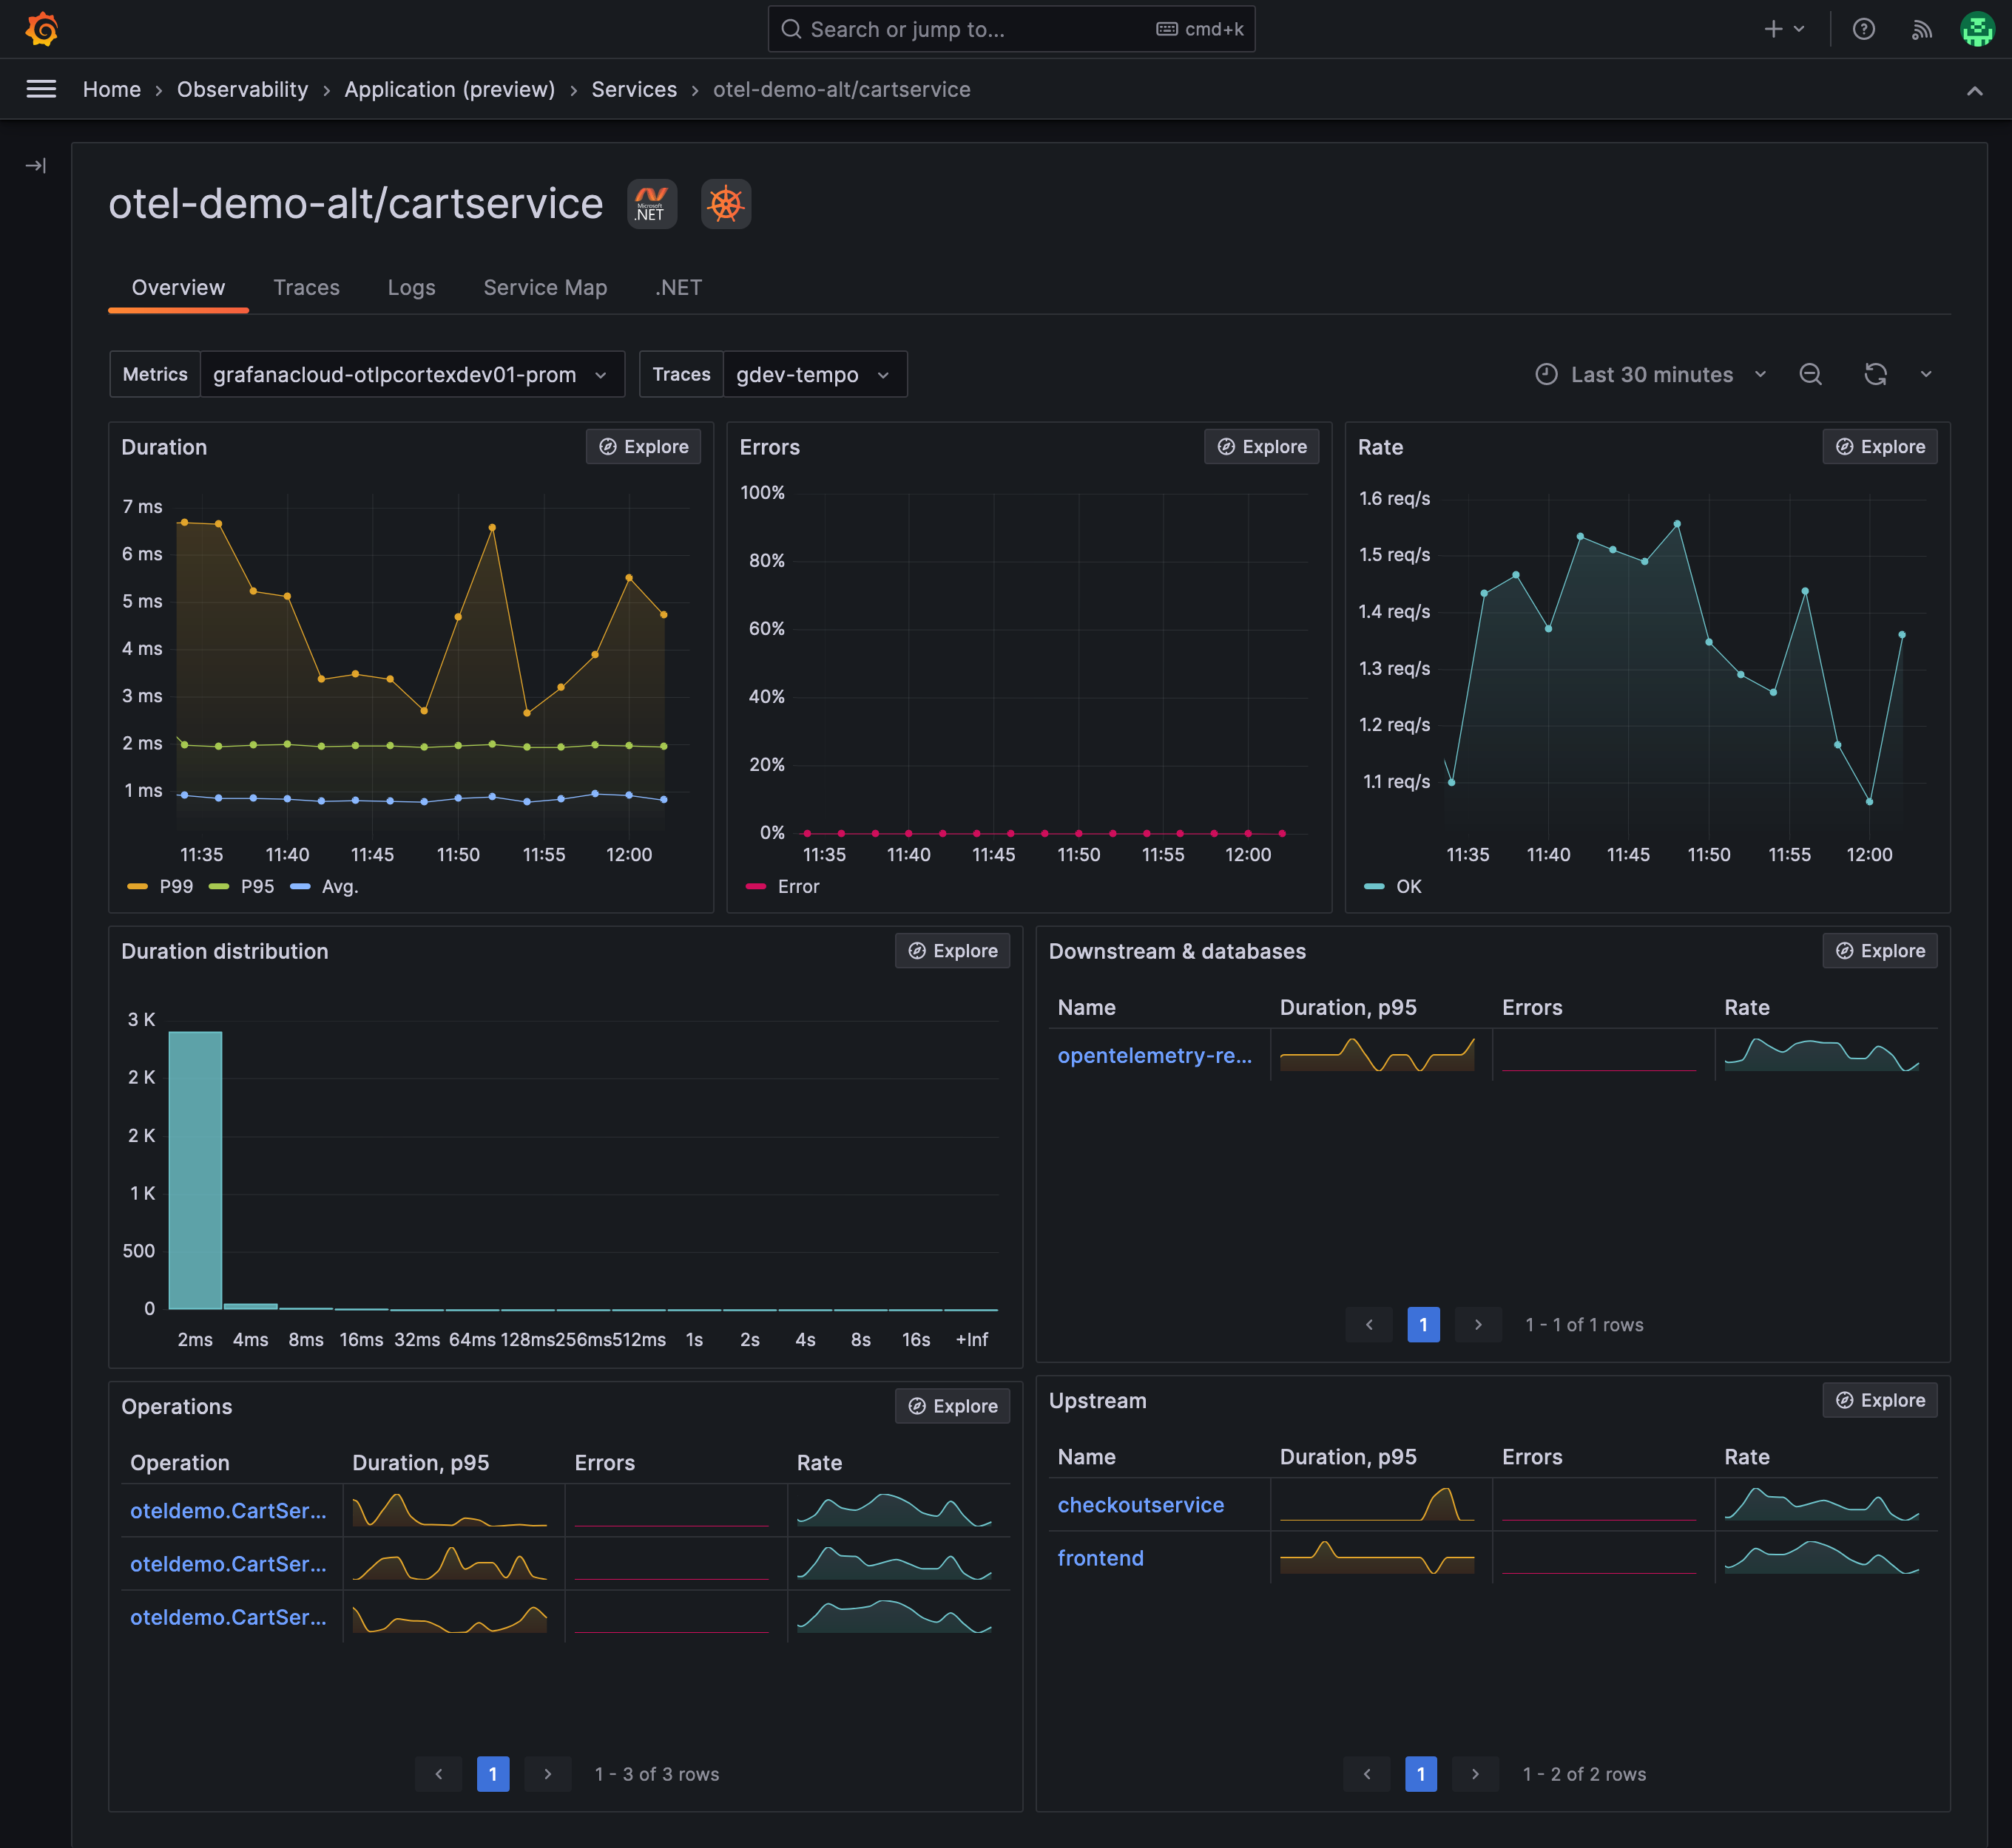Go to Application (preview) breadcrumb

[449, 90]
